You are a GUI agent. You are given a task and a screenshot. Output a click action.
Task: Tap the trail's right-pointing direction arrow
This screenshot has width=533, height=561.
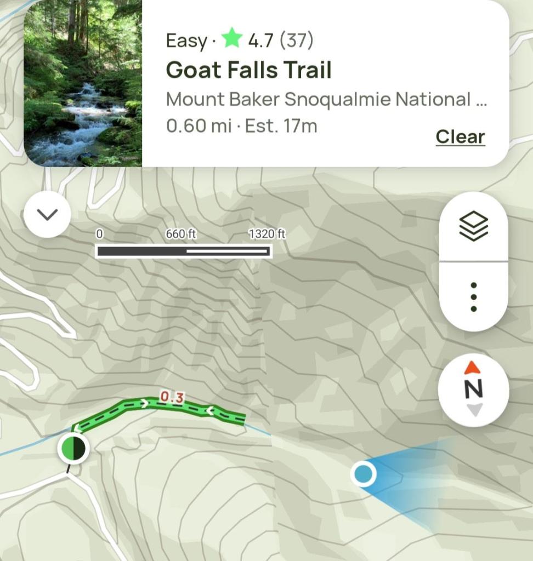(x=144, y=404)
